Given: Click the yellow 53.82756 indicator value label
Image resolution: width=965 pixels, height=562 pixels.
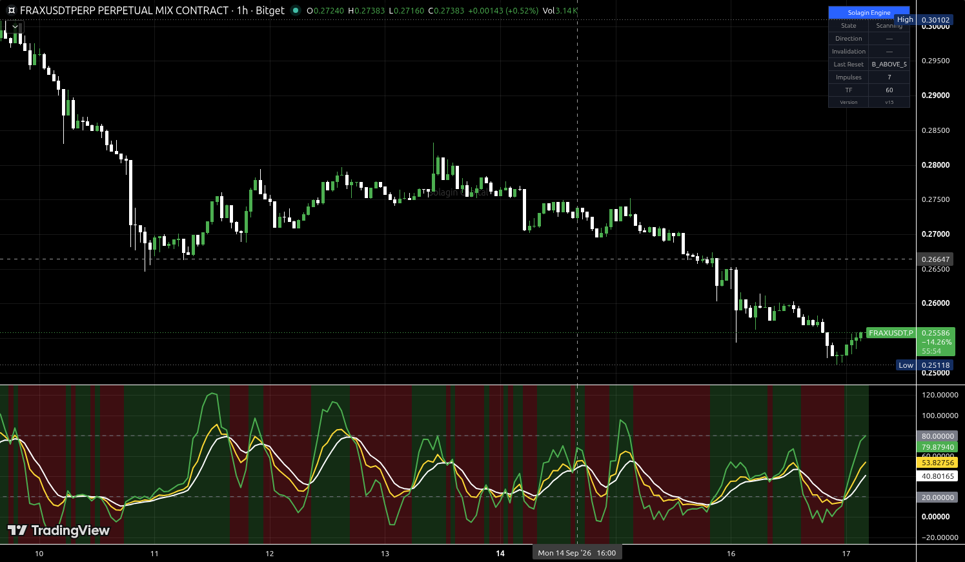Looking at the screenshot, I should pos(937,463).
